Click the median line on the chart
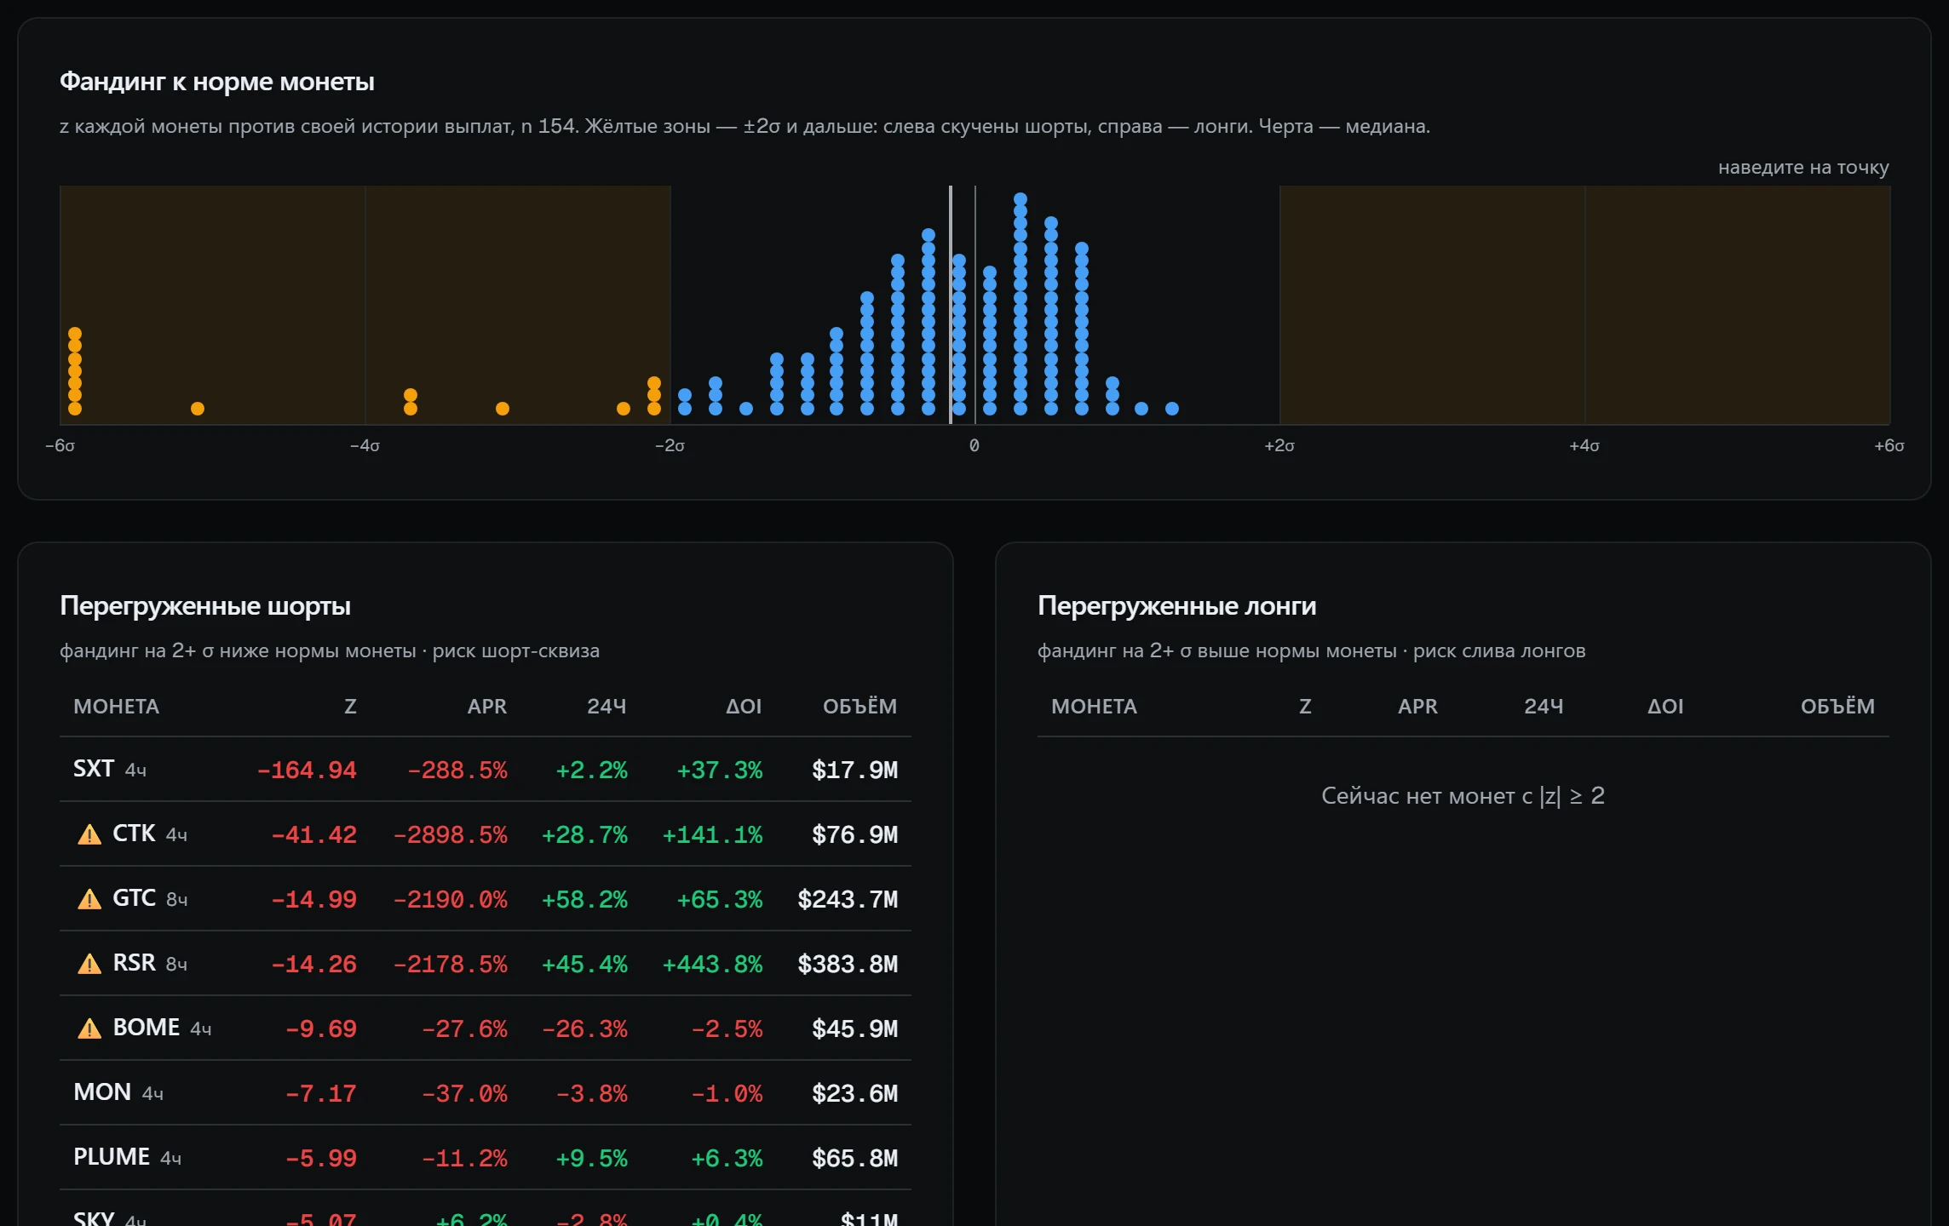 [x=951, y=305]
